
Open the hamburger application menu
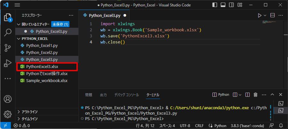pyautogui.click(x=17, y=5)
